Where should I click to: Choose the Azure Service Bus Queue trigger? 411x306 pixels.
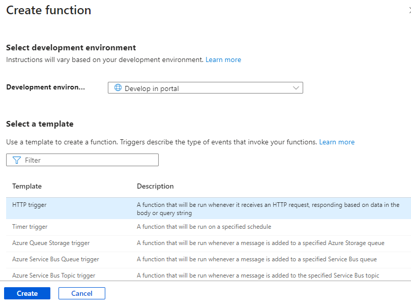point(55,259)
